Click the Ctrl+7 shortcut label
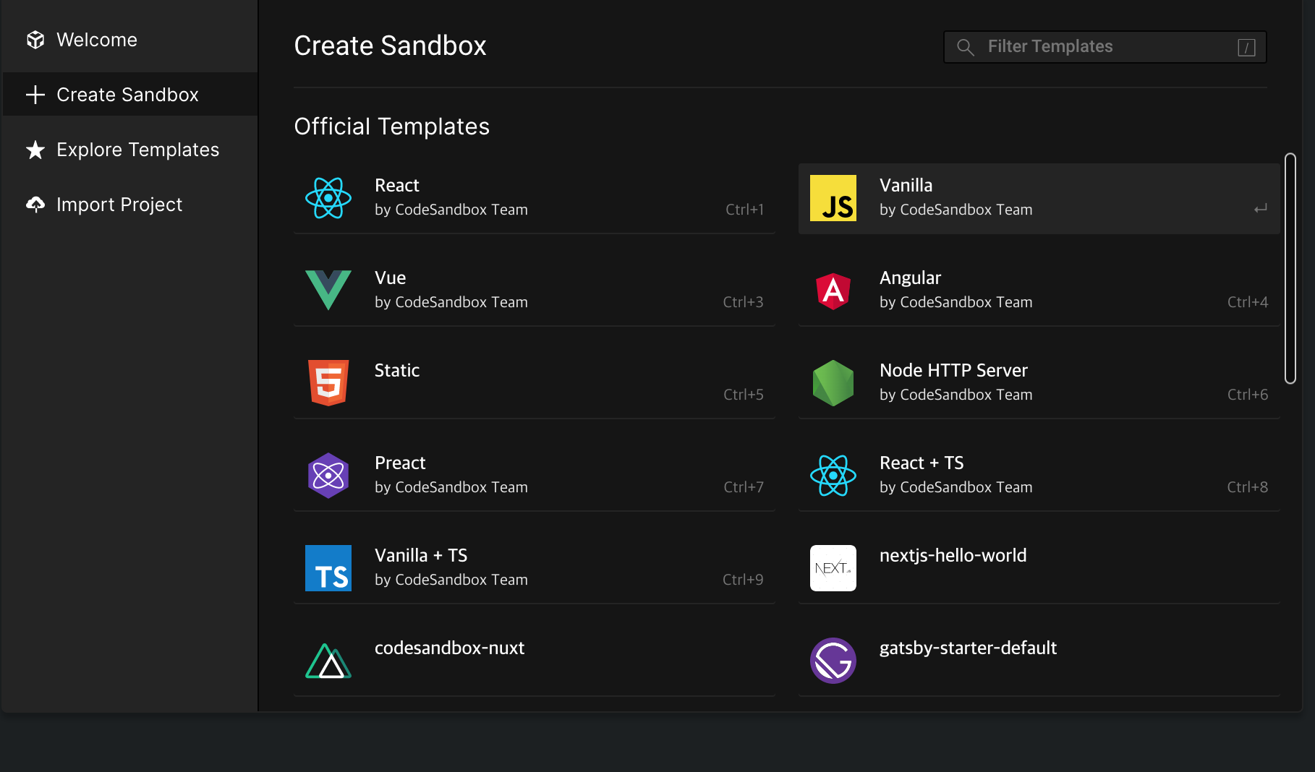Image resolution: width=1315 pixels, height=772 pixels. tap(744, 487)
